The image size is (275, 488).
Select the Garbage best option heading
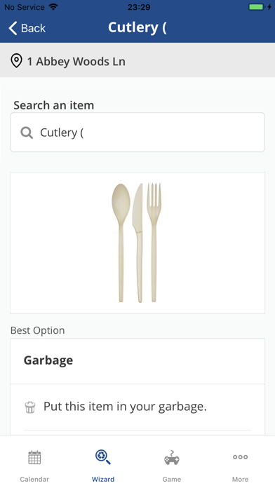click(x=48, y=360)
